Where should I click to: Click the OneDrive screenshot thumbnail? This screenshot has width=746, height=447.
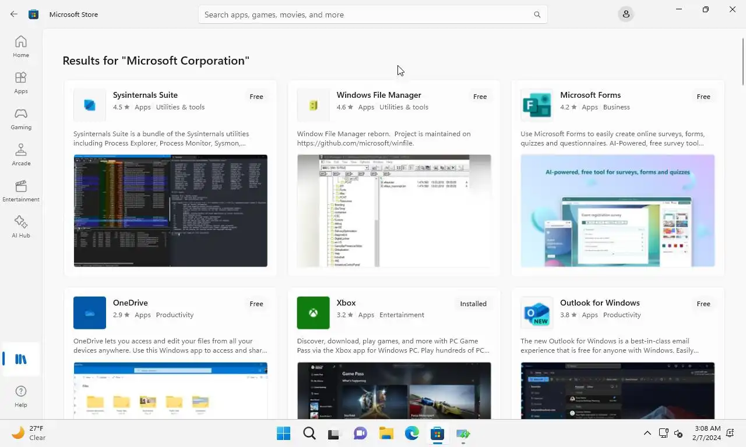(170, 390)
